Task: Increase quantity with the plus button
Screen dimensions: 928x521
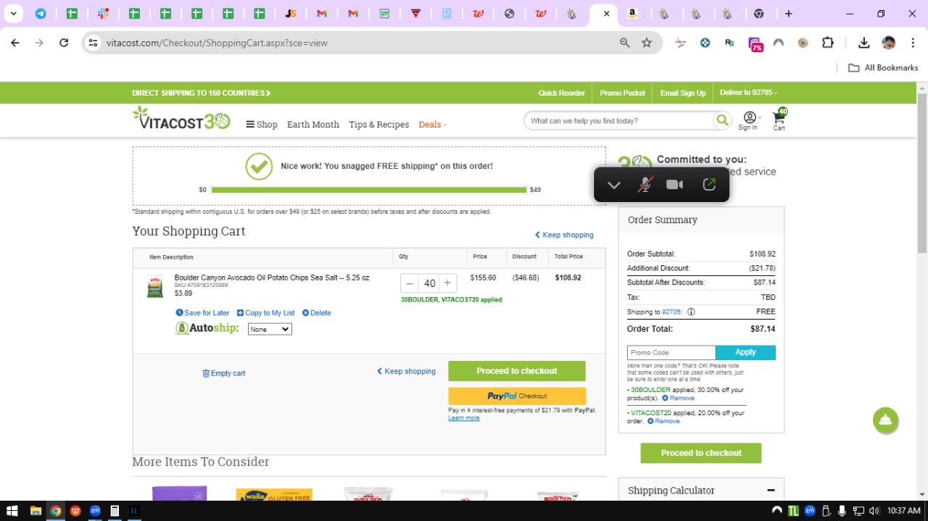Action: click(447, 283)
